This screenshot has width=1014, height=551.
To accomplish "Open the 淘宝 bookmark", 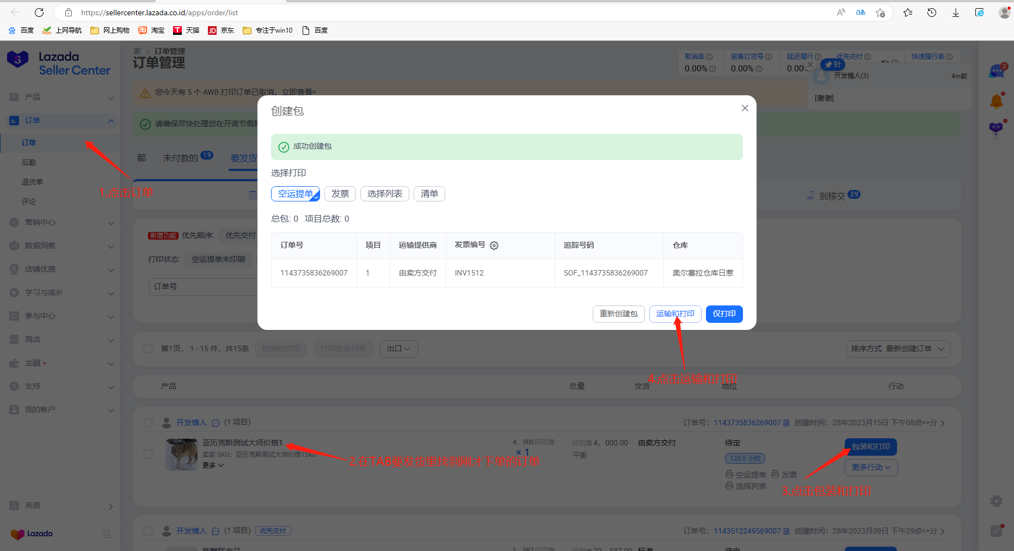I will [151, 30].
